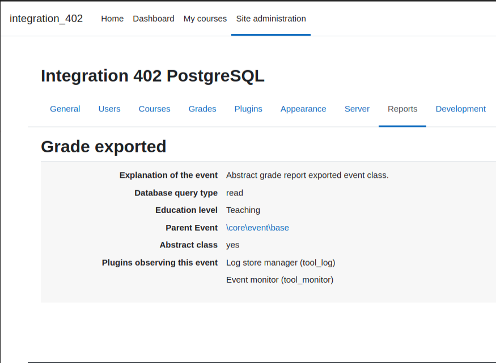Screen dimensions: 496x363
Task: Follow the \core\event\base parent event link
Action: pyautogui.click(x=257, y=228)
